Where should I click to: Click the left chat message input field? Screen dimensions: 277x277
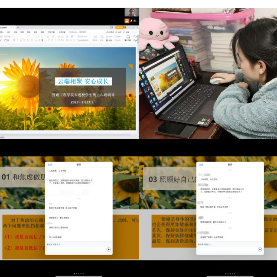(76, 250)
